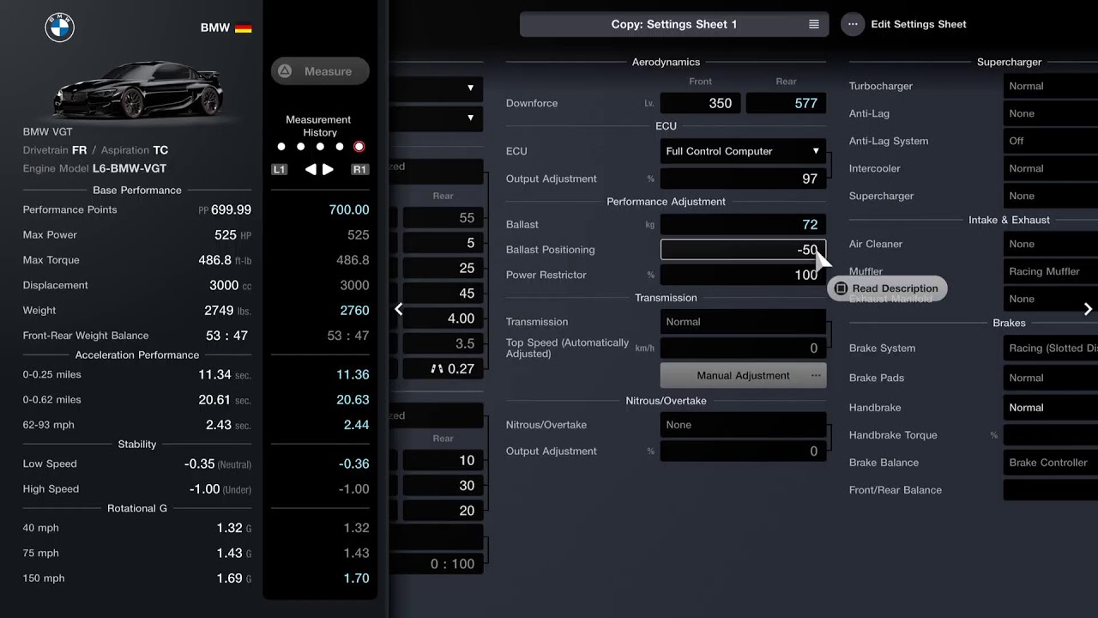Select Anti-Lag None field

(1051, 113)
